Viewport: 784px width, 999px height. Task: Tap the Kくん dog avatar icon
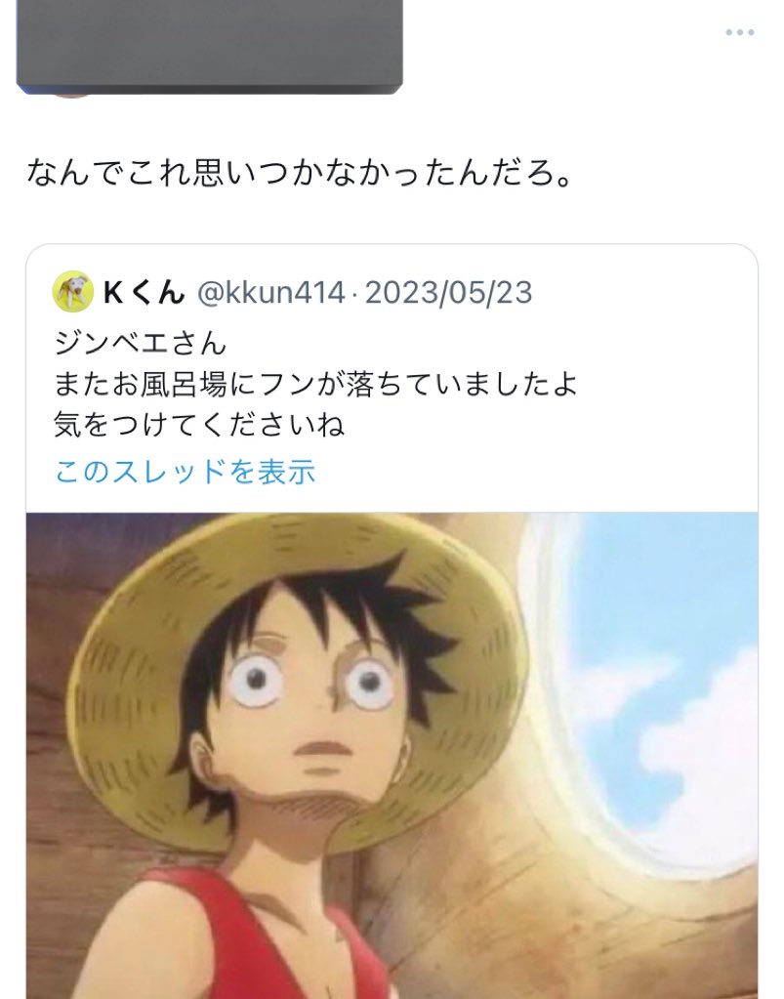pyautogui.click(x=72, y=292)
